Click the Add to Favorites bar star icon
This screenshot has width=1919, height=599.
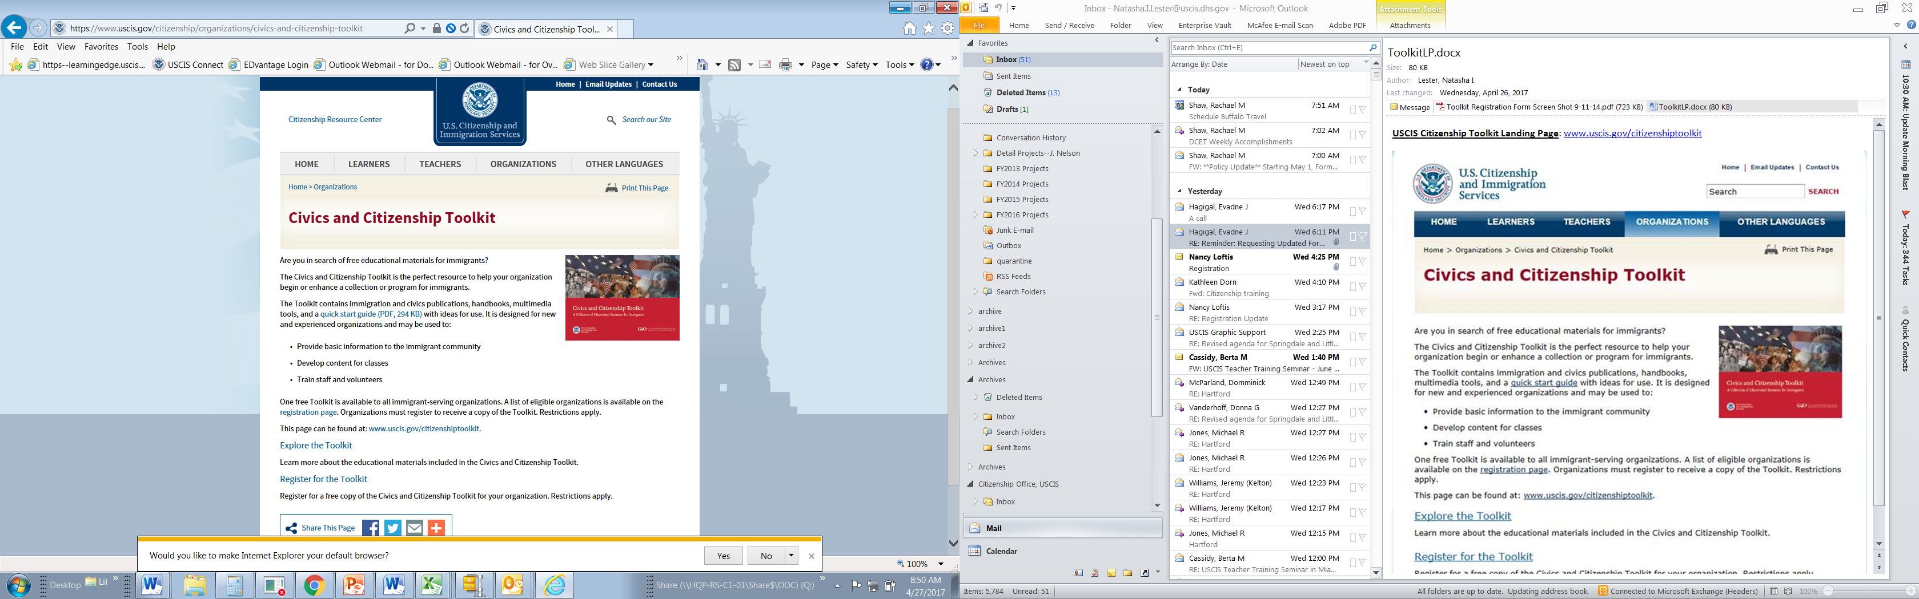15,64
